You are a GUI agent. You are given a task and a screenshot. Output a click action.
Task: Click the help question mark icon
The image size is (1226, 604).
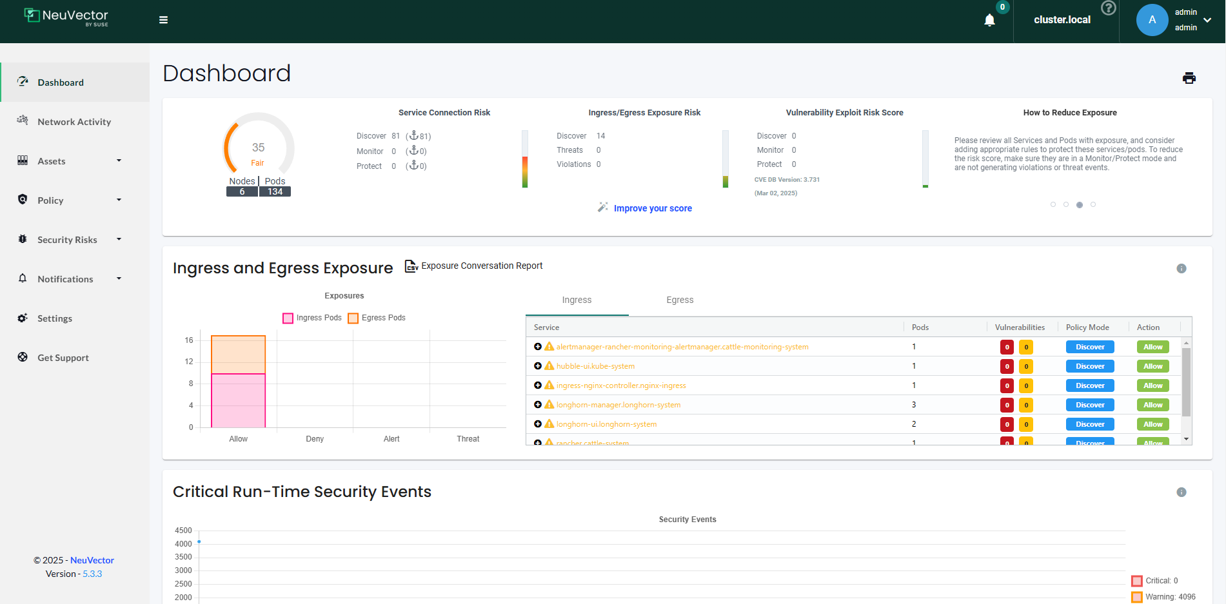1108,8
